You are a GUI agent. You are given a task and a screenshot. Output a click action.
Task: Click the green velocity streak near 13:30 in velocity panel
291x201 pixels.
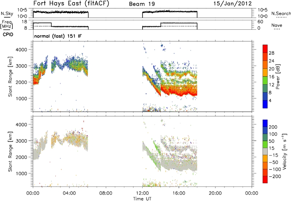click(157, 148)
